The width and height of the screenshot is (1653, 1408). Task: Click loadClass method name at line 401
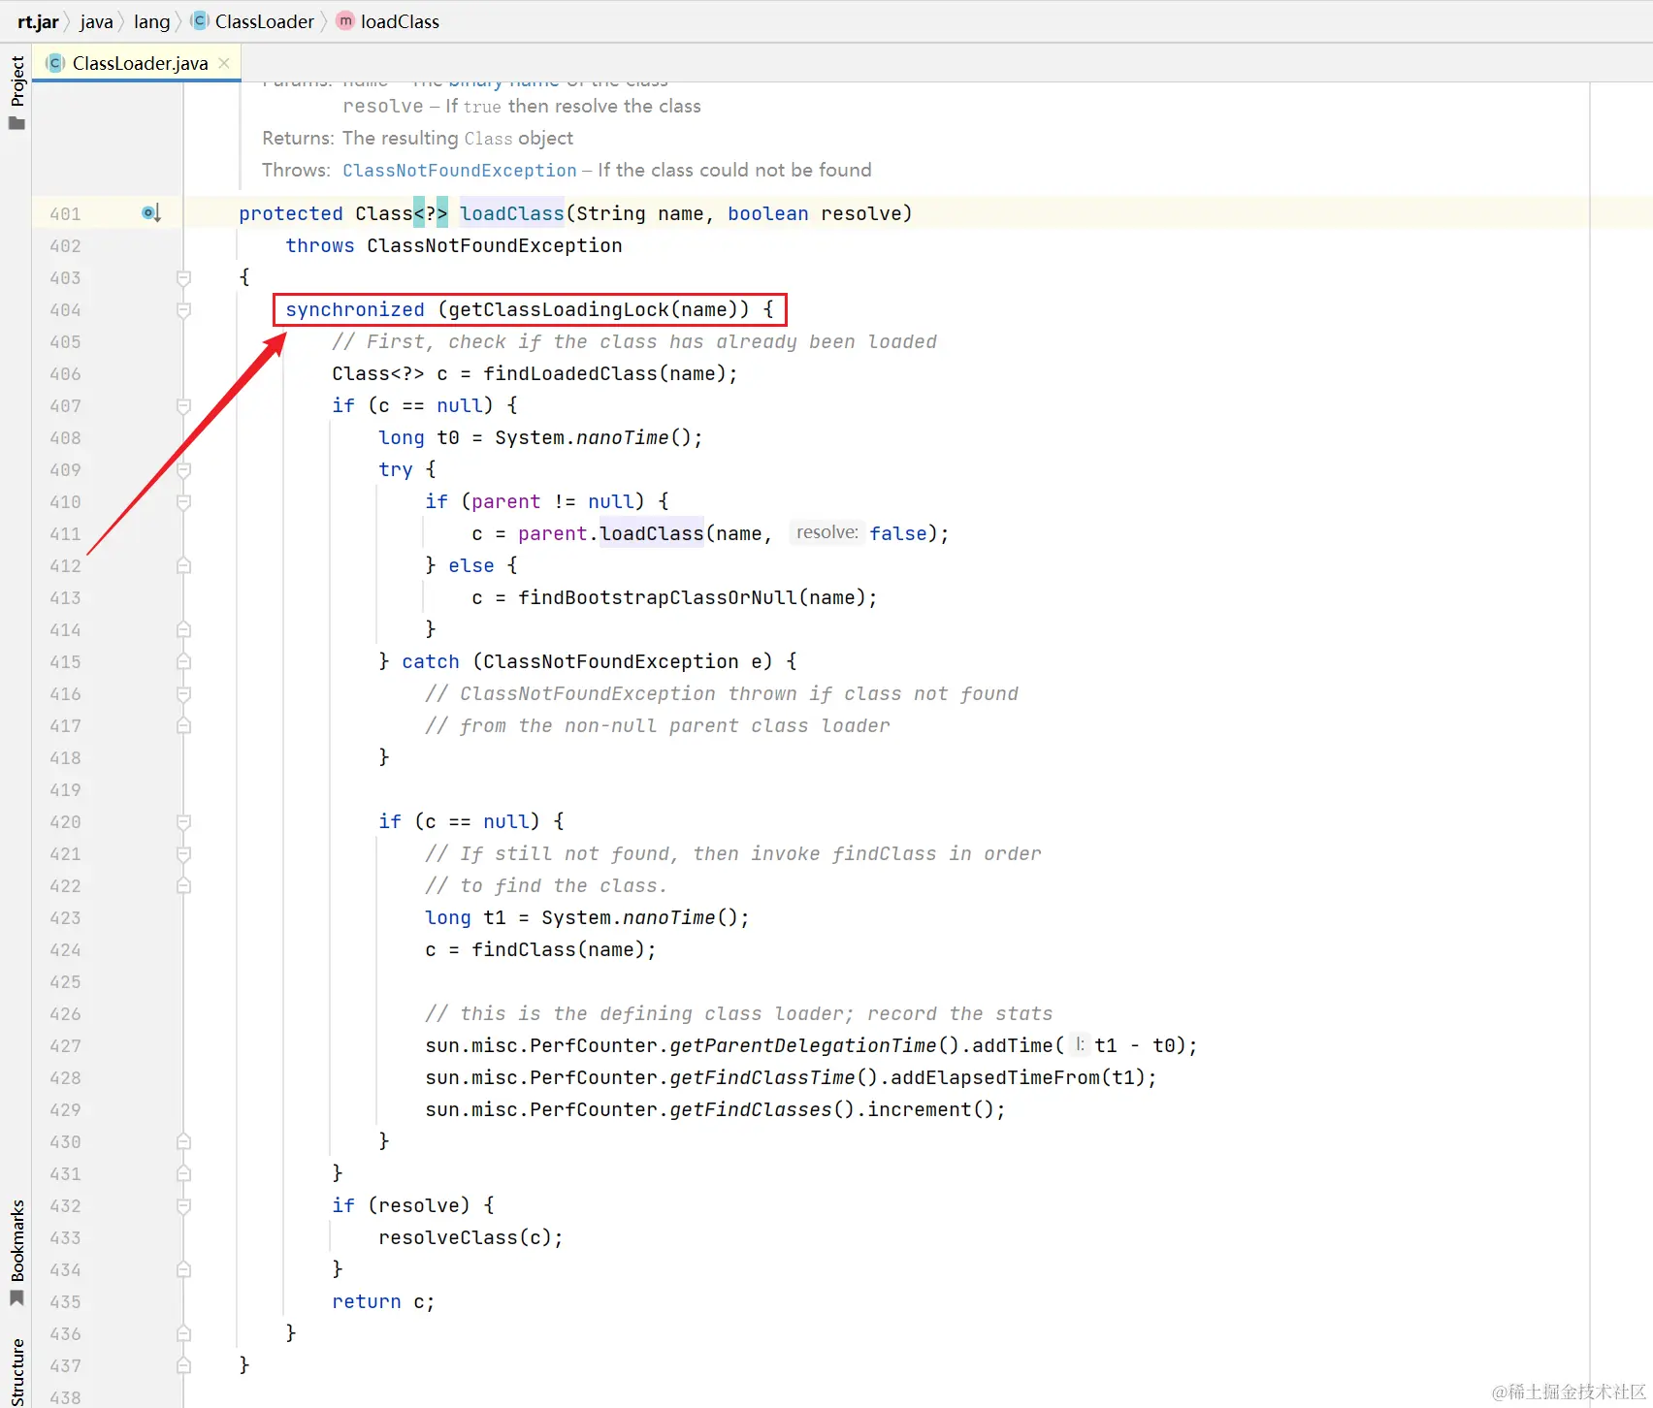tap(511, 213)
